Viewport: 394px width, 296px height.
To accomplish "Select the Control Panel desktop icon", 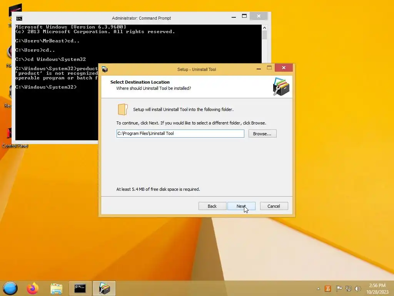I will click(x=15, y=138).
